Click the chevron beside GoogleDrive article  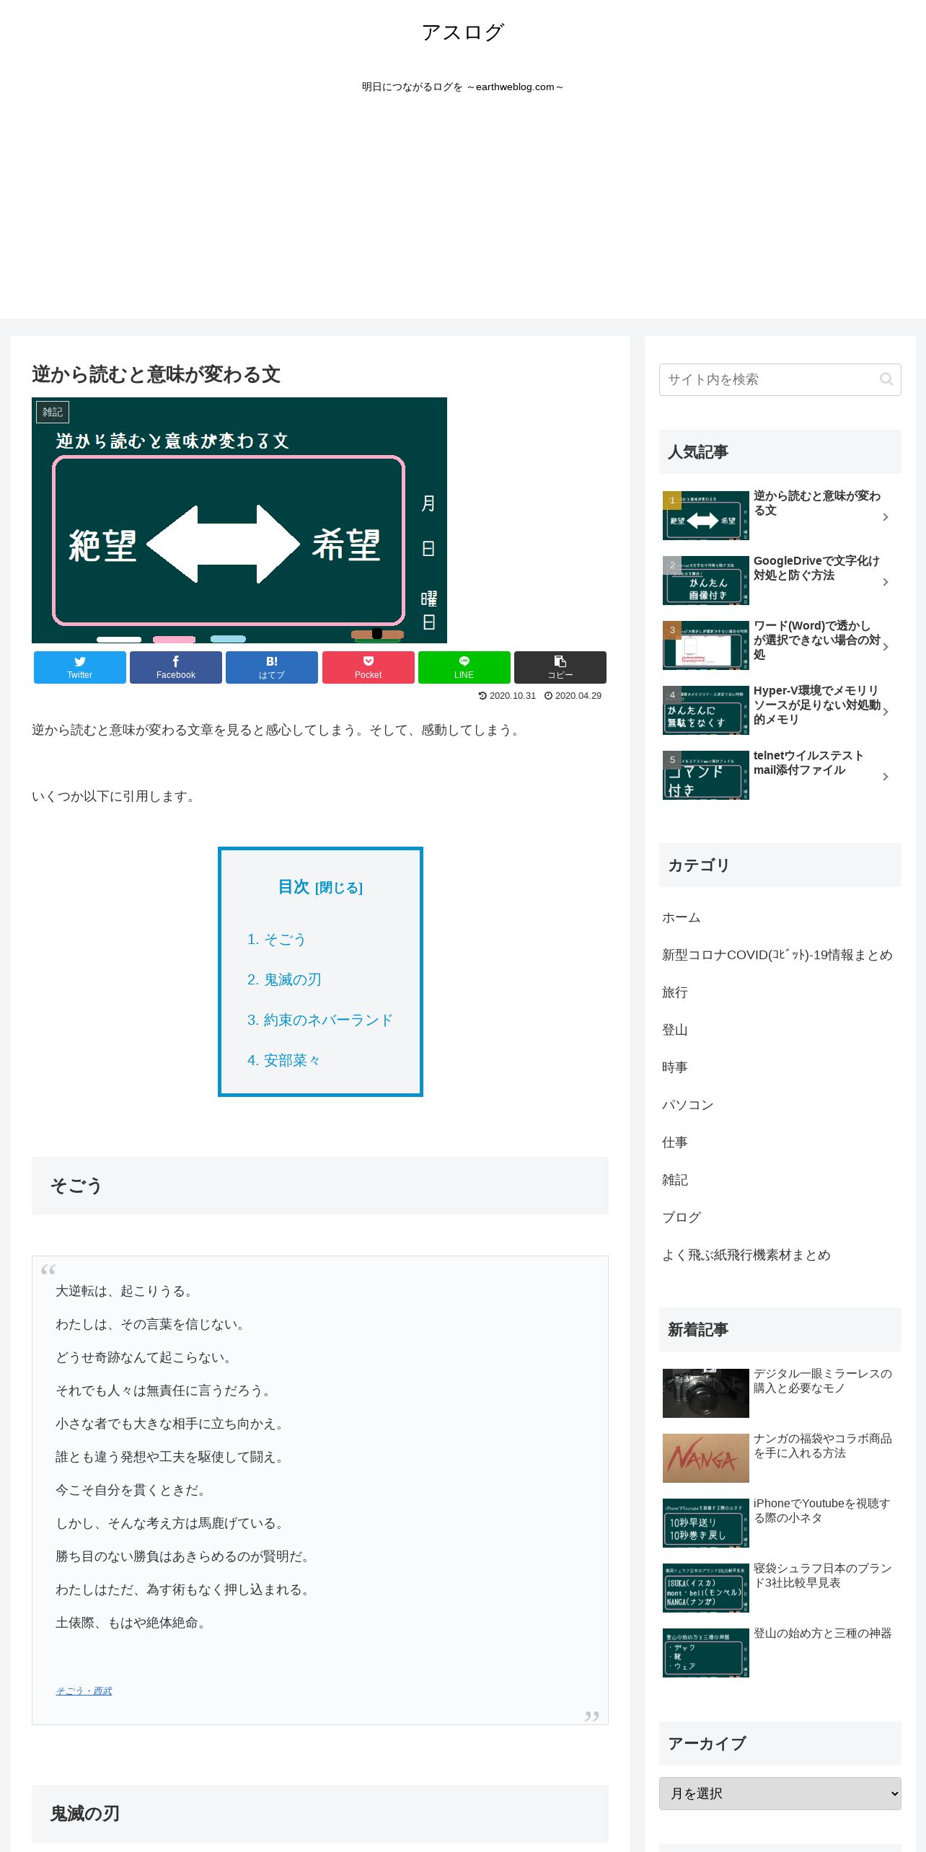(x=886, y=582)
